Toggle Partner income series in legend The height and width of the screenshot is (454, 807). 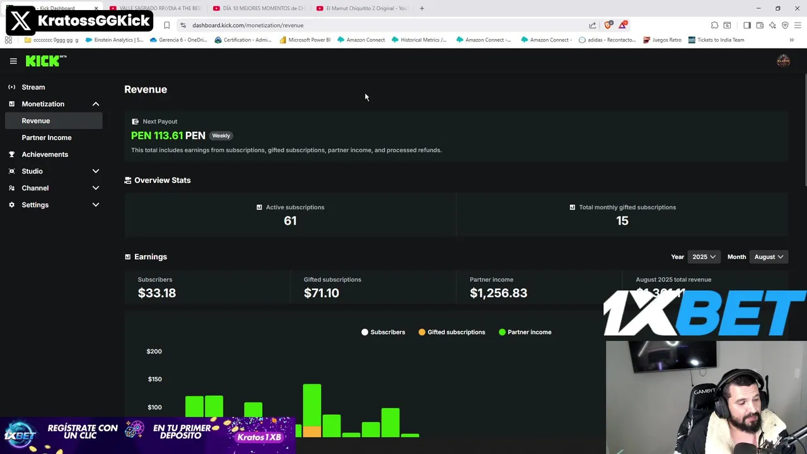coord(525,332)
